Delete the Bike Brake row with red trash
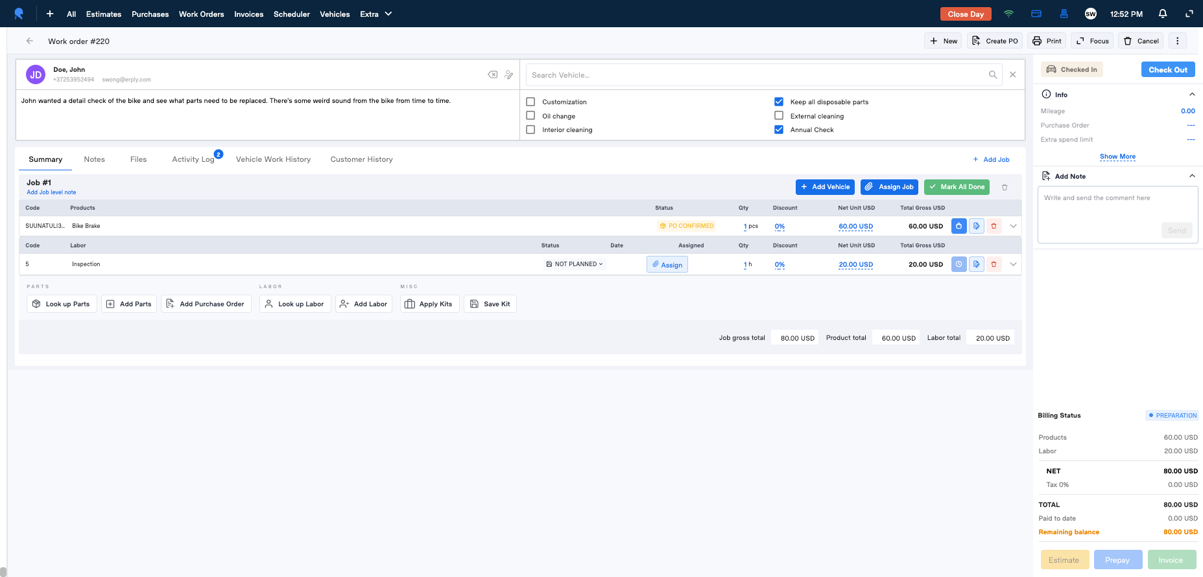The image size is (1203, 577). click(x=994, y=226)
